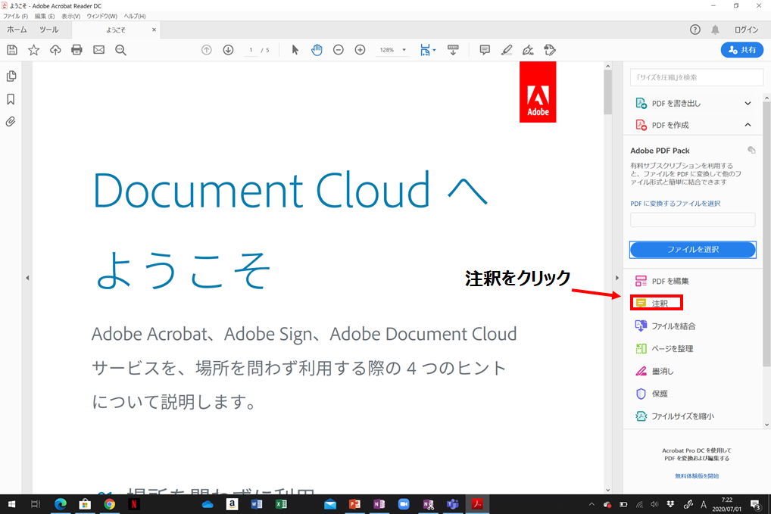Click the copy icon next to Adobe PDF Pack
This screenshot has height=514, width=771.
pyautogui.click(x=751, y=151)
